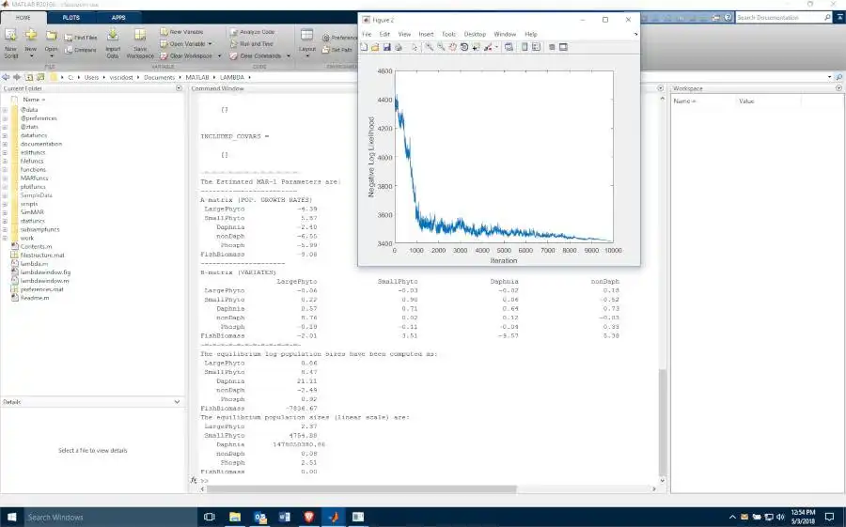Open the Clear Commands dropdown arrow
Viewport: 846px width, 527px height.
289,56
